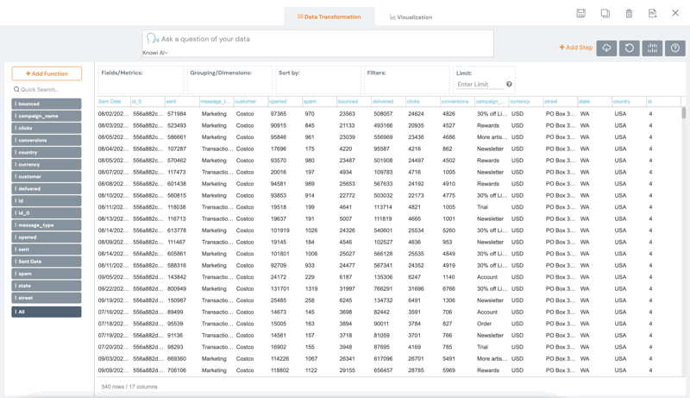
Task: Click the info icon beside Limit field
Action: 509,85
